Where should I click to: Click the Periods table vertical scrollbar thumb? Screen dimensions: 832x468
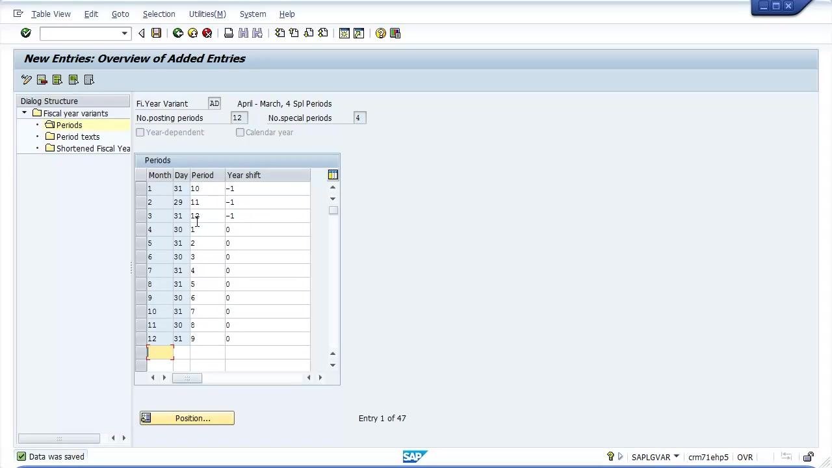pos(333,211)
